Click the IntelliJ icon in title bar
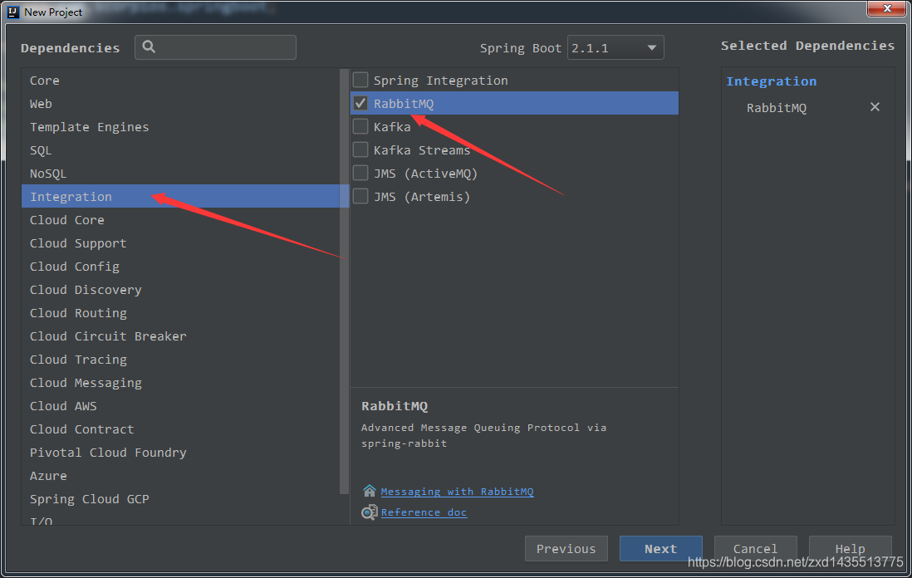The image size is (912, 578). click(12, 12)
